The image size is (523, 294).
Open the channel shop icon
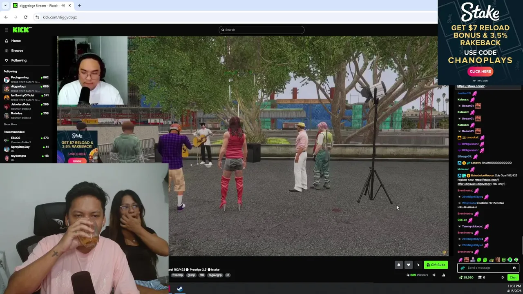click(x=480, y=278)
